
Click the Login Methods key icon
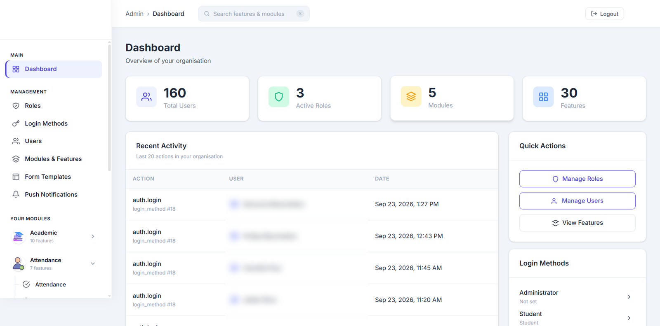point(16,123)
